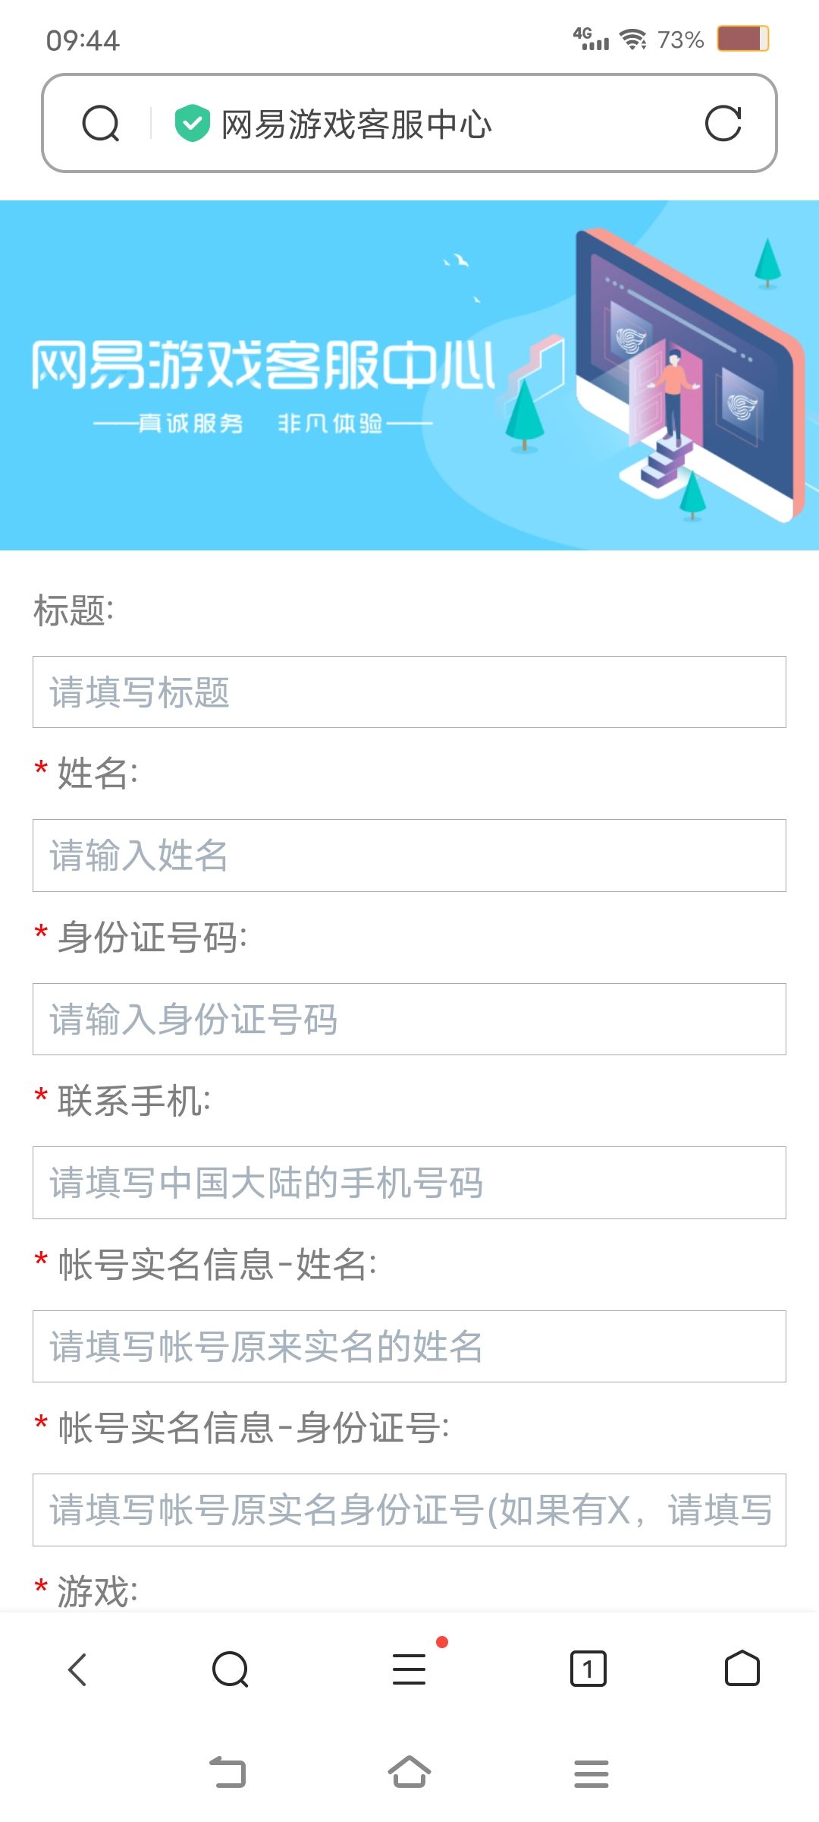Click the 请输入姓名 name input
Viewport: 819px width, 1822px height.
pyautogui.click(x=409, y=856)
